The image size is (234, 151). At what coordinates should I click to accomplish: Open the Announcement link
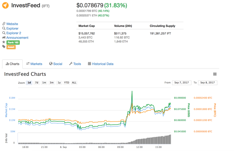point(17,38)
